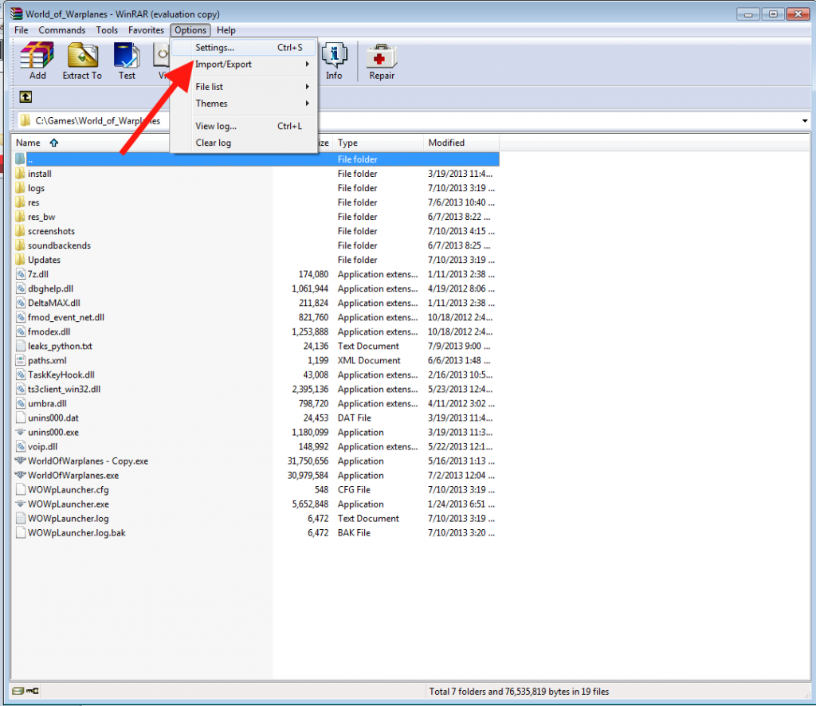Open the Help menu
This screenshot has height=706, width=816.
[226, 30]
